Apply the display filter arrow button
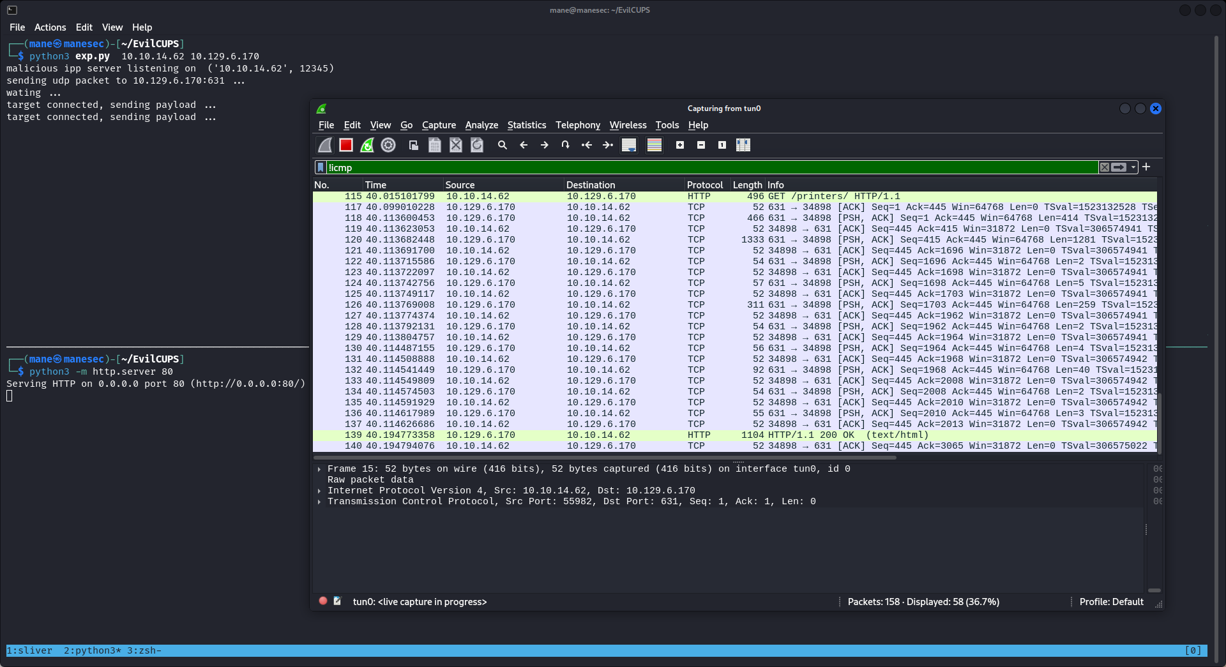The image size is (1226, 667). [1119, 167]
